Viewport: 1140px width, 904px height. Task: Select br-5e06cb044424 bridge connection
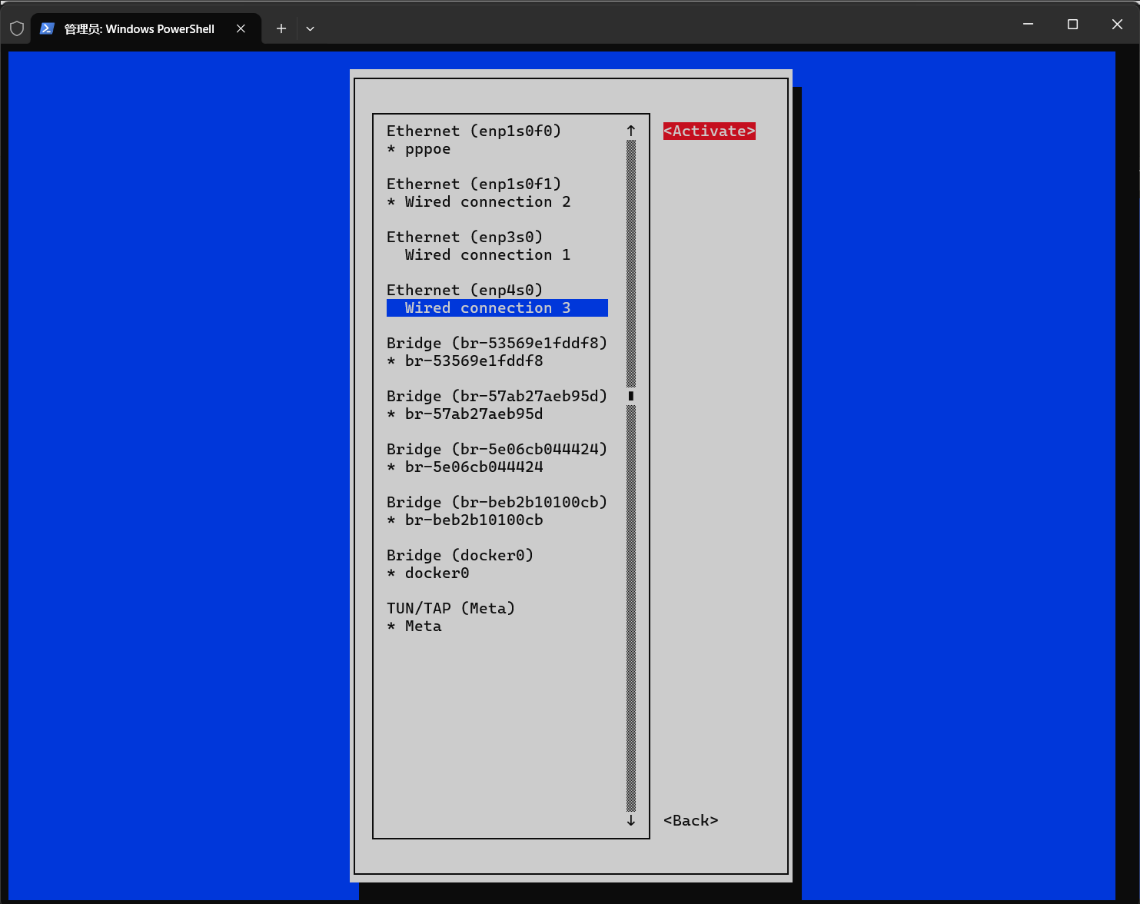tap(474, 467)
